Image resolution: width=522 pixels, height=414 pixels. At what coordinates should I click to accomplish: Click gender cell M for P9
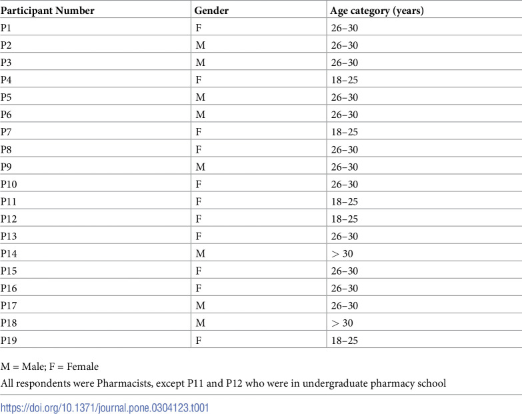[x=201, y=167]
